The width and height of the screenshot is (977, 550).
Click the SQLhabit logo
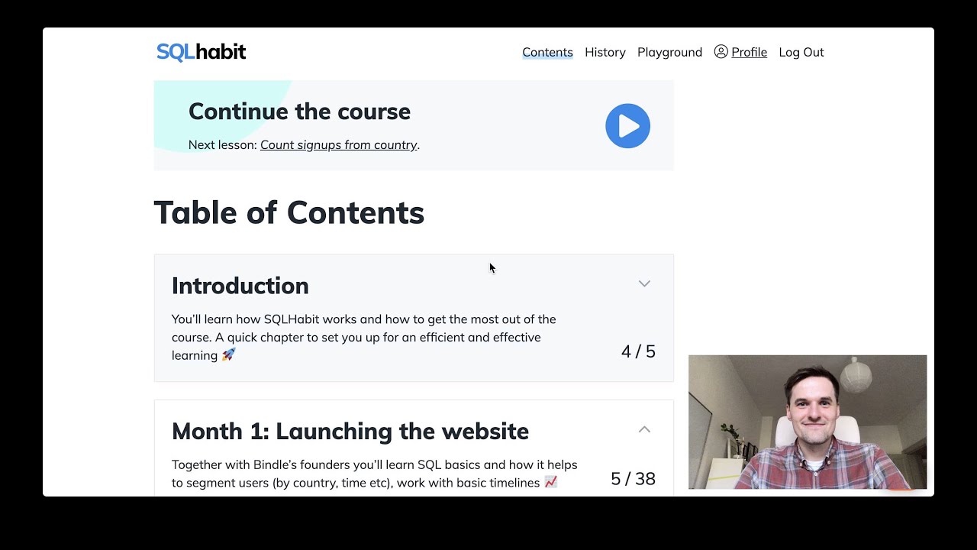[201, 52]
